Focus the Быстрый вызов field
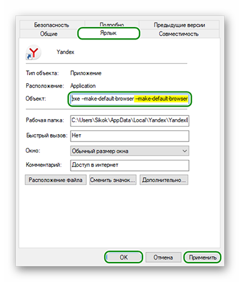The width and height of the screenshot is (240, 282). pyautogui.click(x=129, y=136)
